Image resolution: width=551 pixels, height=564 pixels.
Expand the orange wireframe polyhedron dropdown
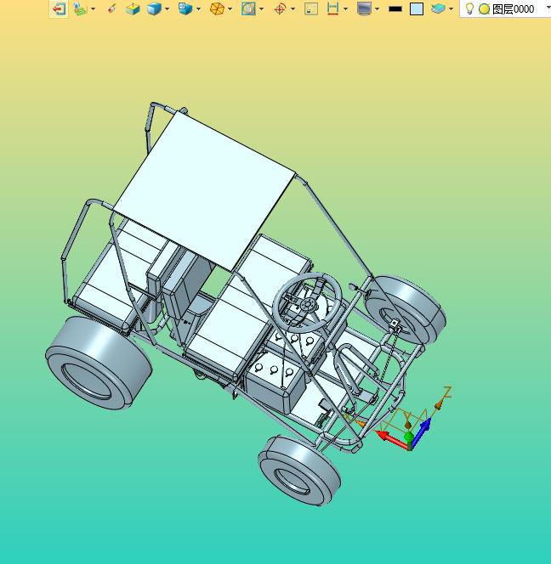(230, 8)
